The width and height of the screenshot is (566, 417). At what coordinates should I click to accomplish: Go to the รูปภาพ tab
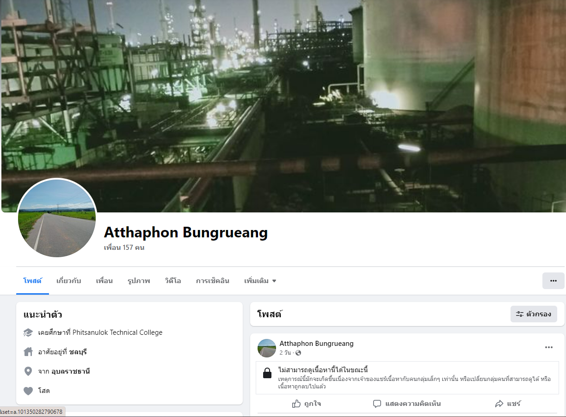(x=139, y=281)
